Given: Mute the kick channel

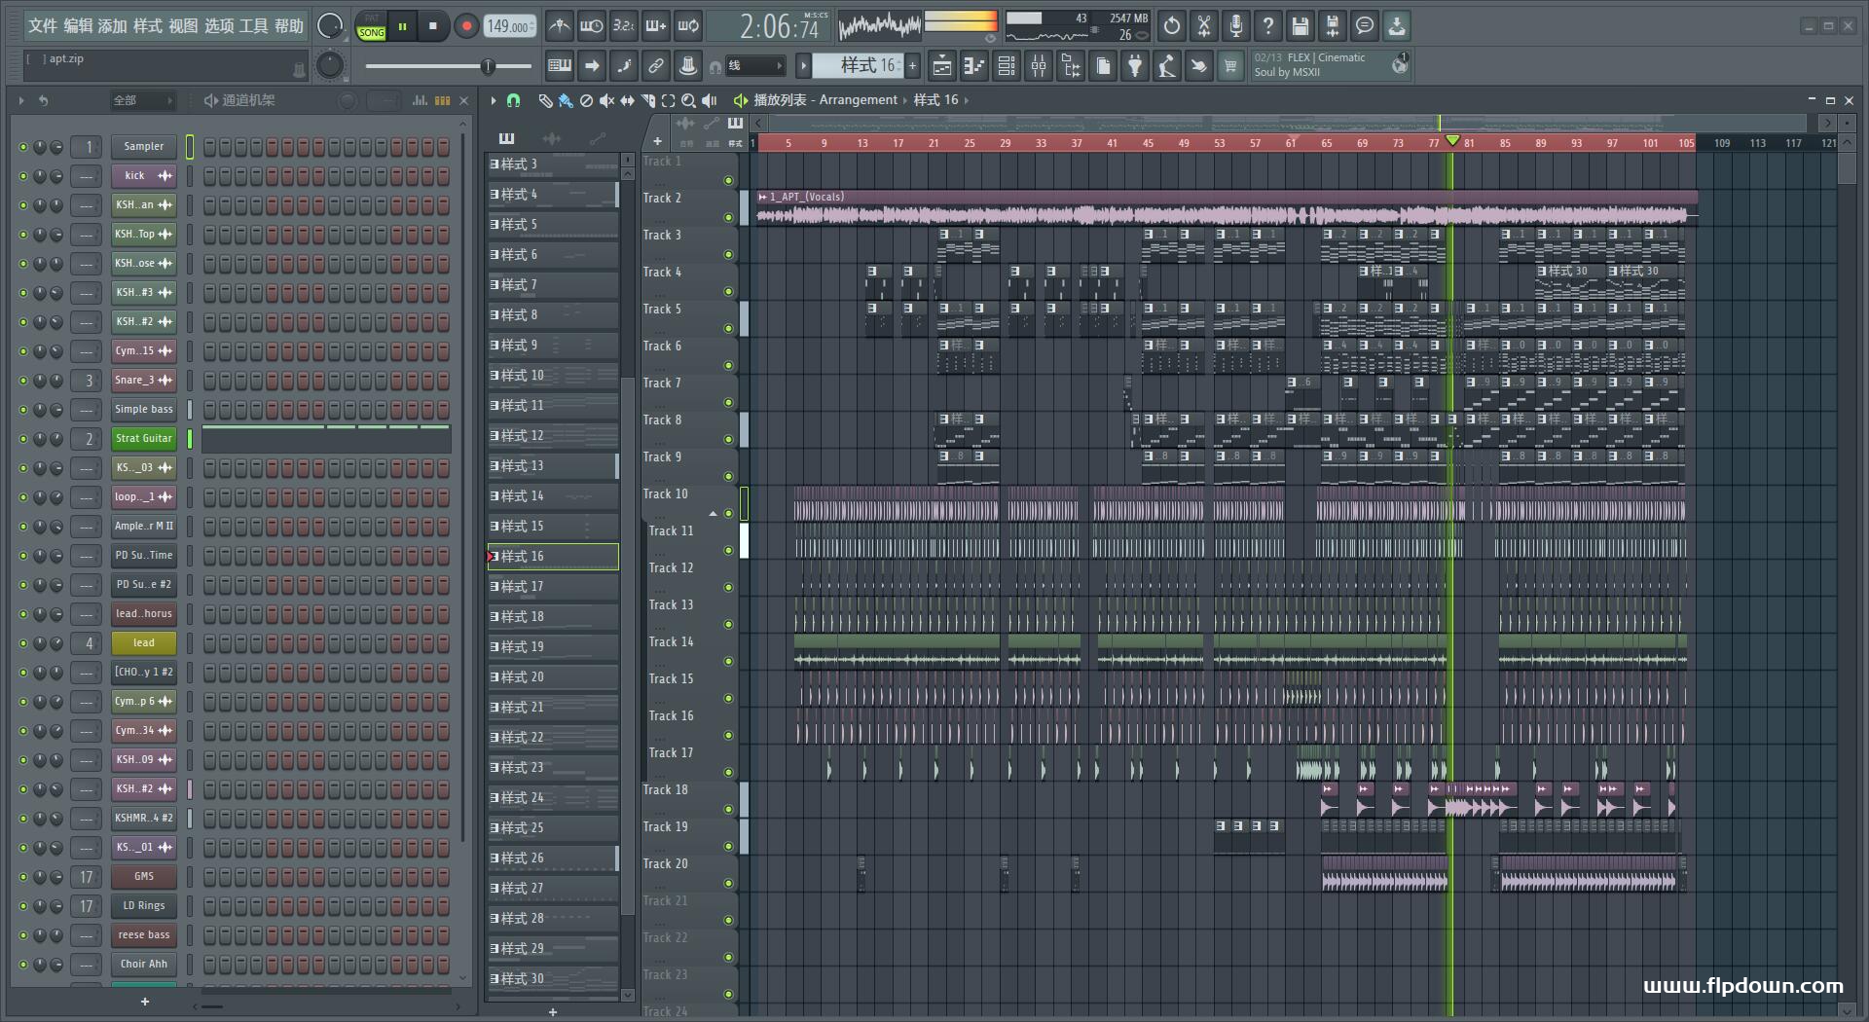Looking at the screenshot, I should tap(23, 176).
